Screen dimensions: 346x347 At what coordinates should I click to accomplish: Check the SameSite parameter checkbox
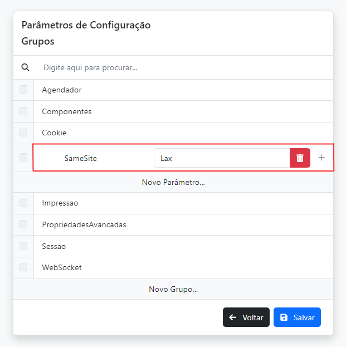click(x=23, y=158)
